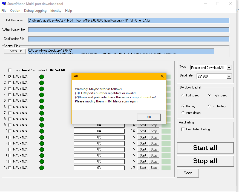Check the port 16 checkbox
The image size is (239, 192).
click(x=10, y=168)
